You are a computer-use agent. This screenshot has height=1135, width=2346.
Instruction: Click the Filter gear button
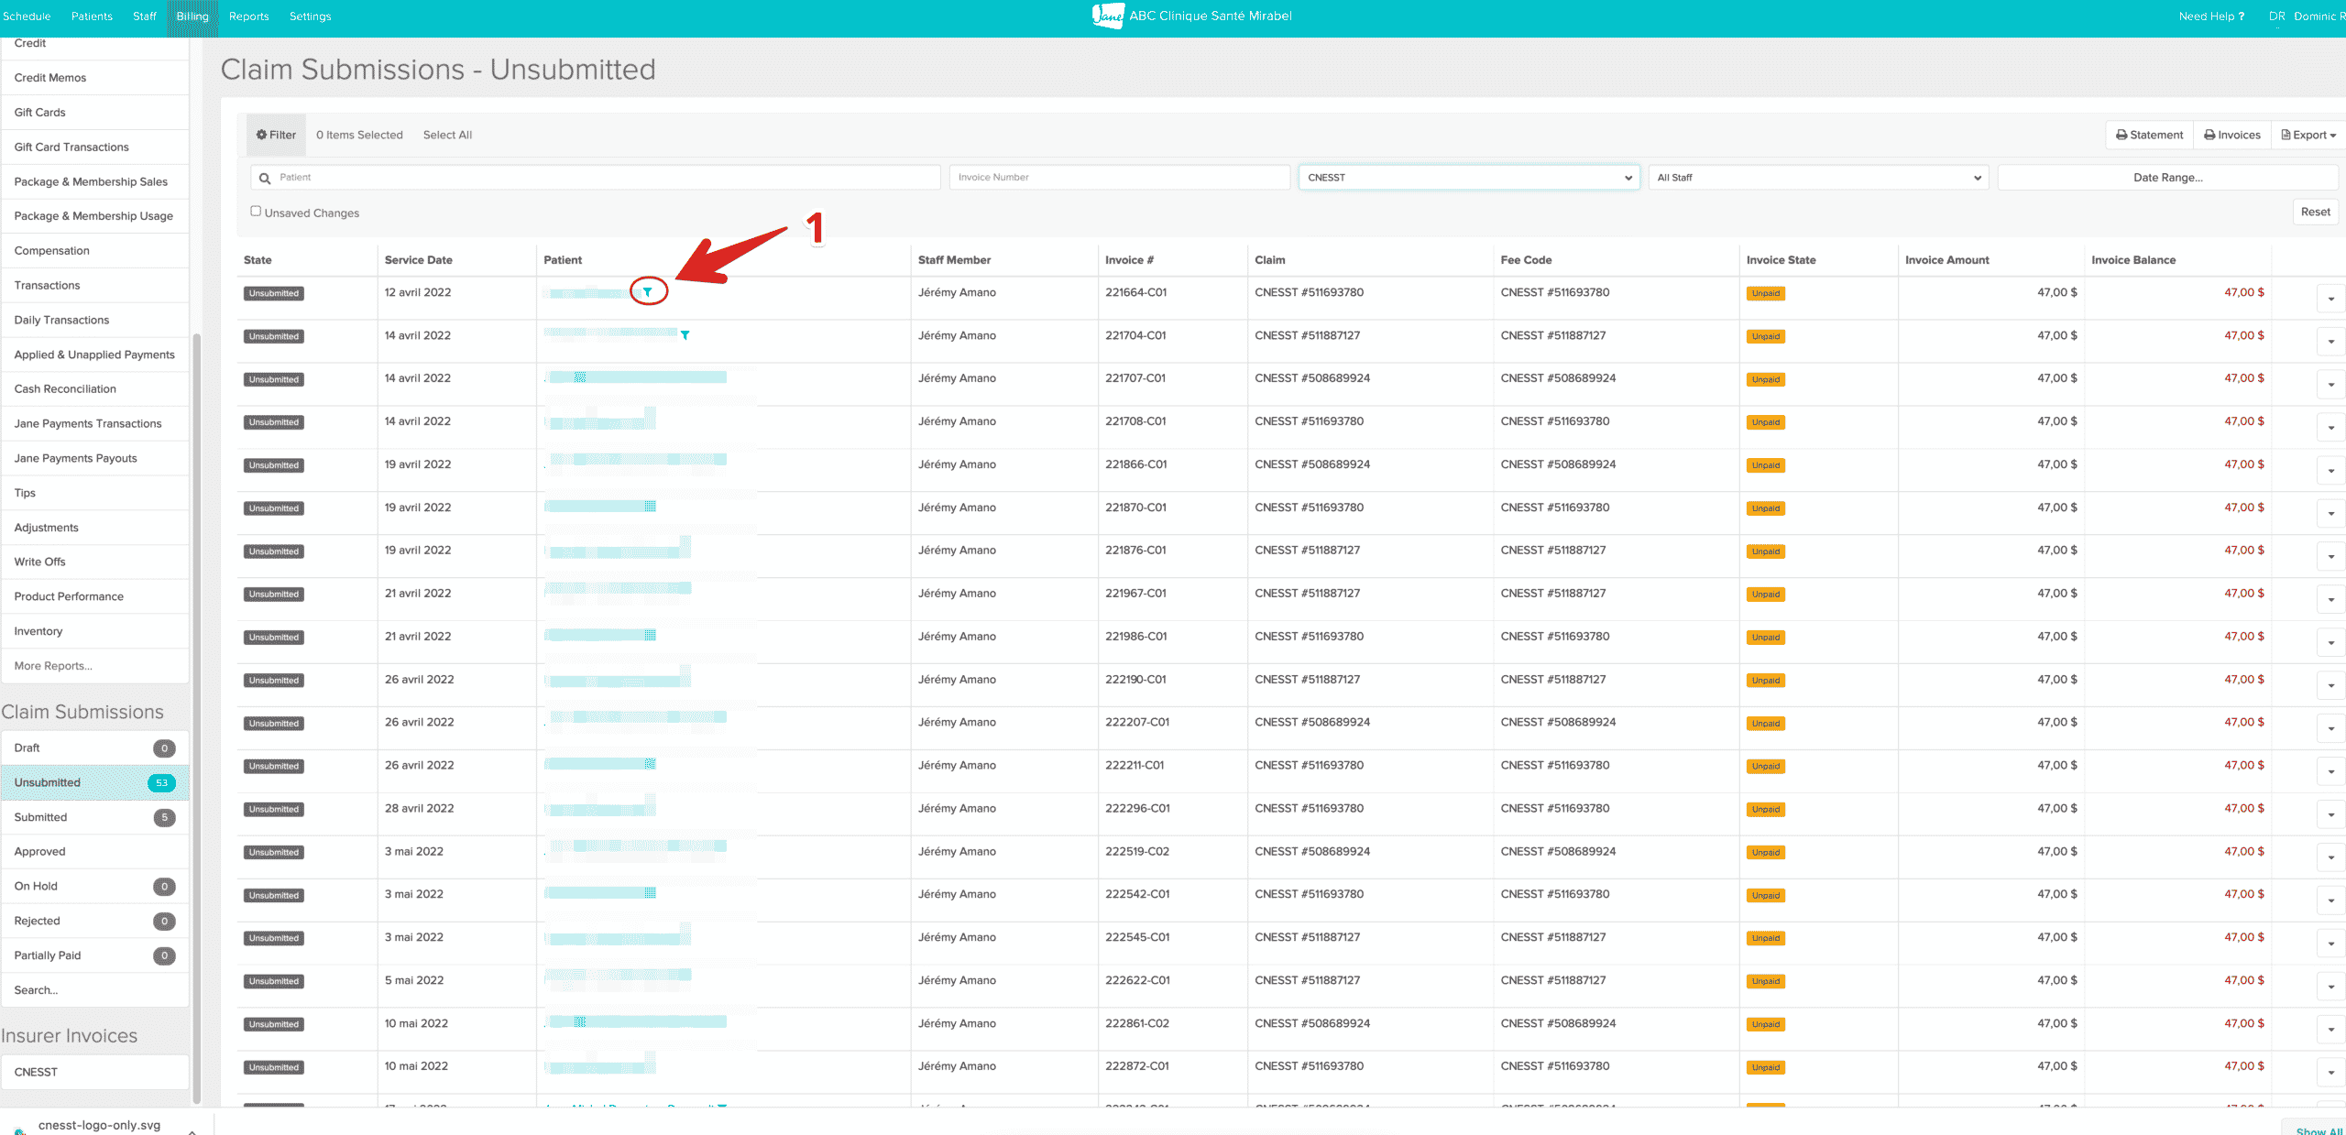(276, 135)
